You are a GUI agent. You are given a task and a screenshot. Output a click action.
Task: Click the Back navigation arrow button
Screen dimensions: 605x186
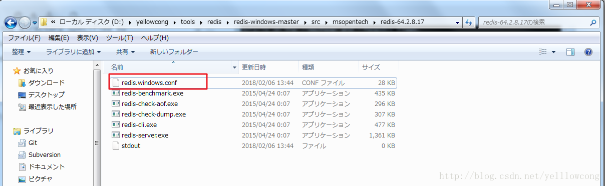coord(11,22)
